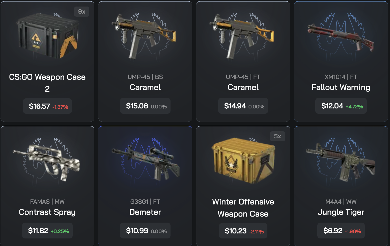
Task: Click the $6.92 Jungle Tiger price
Action: 341,231
